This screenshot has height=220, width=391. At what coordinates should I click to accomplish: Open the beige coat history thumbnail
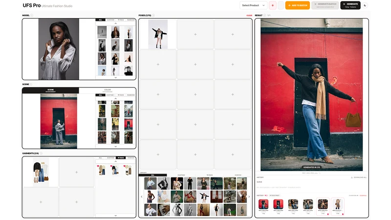tap(338, 204)
